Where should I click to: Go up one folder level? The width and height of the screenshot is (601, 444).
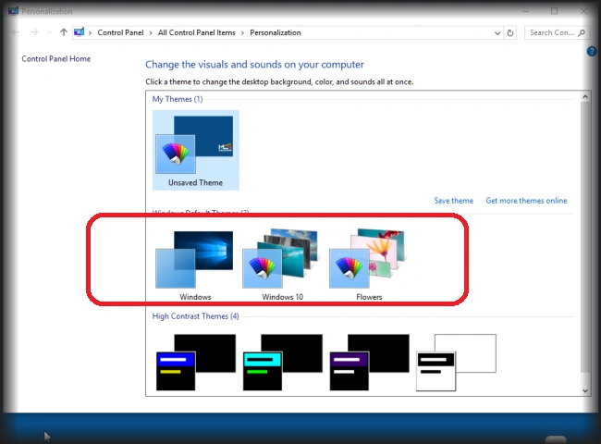click(64, 32)
